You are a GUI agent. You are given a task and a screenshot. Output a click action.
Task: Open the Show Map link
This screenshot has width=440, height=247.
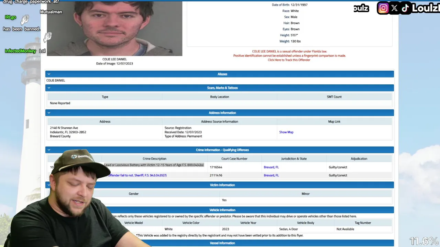[x=286, y=132]
